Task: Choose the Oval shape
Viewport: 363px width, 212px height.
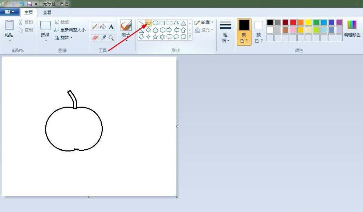Action: tap(155, 23)
